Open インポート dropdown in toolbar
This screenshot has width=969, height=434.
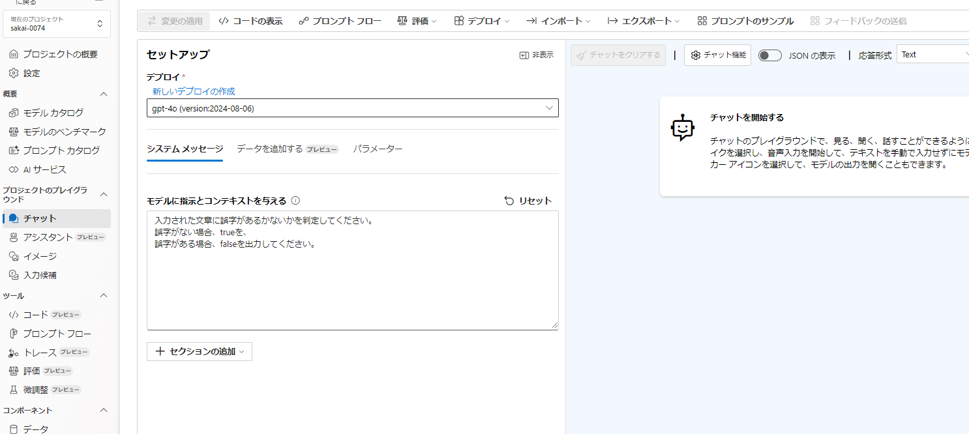(x=558, y=21)
